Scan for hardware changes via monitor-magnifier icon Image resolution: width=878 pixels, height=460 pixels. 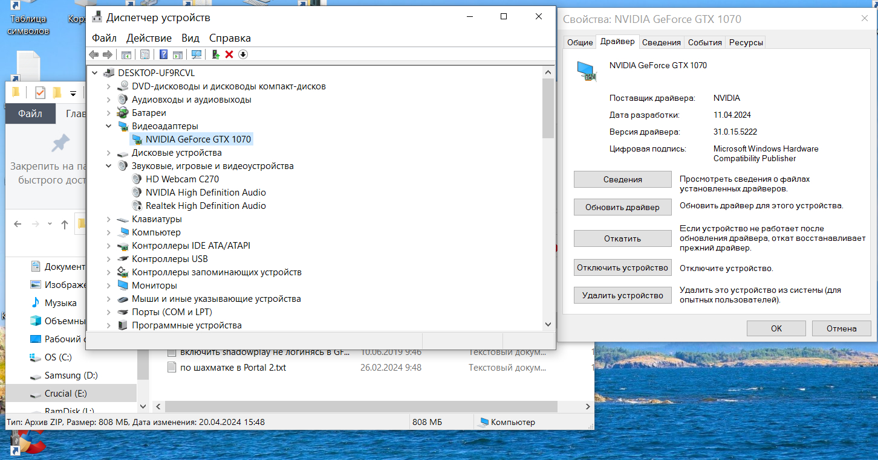tap(196, 55)
